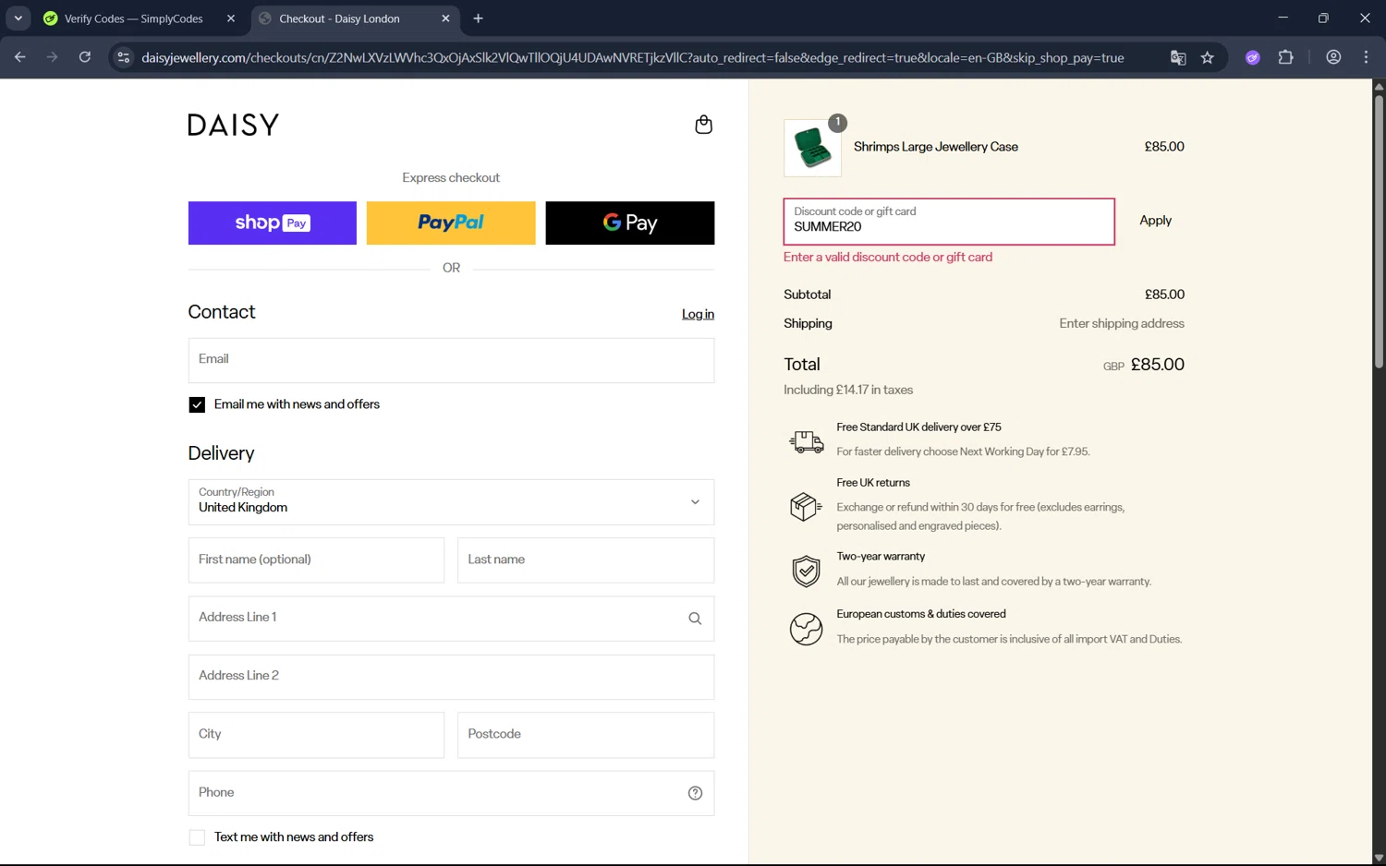Click the translate page icon
The image size is (1386, 866).
(1178, 57)
